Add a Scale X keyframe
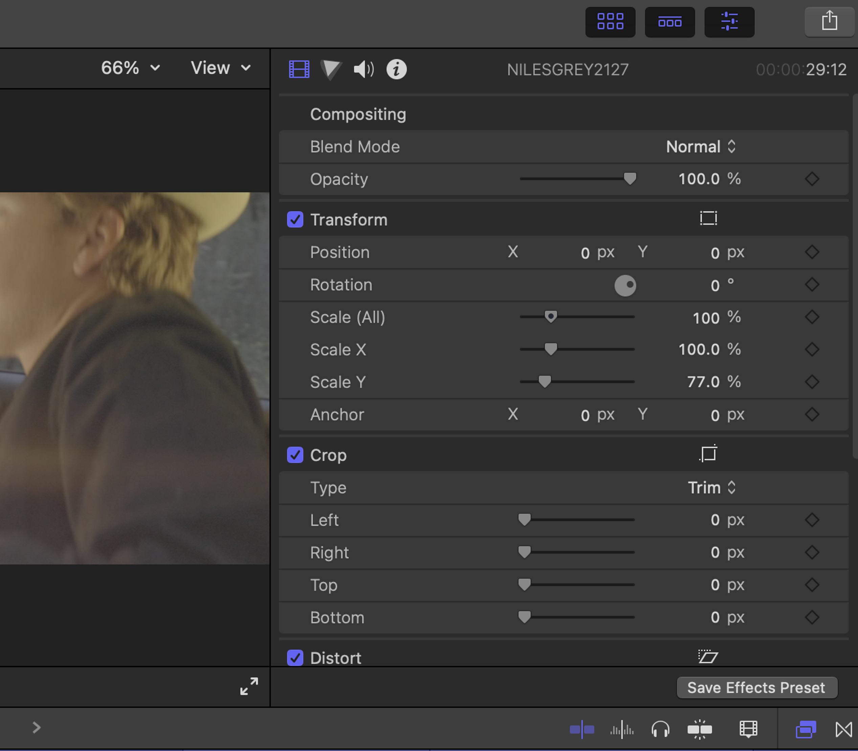 [811, 349]
